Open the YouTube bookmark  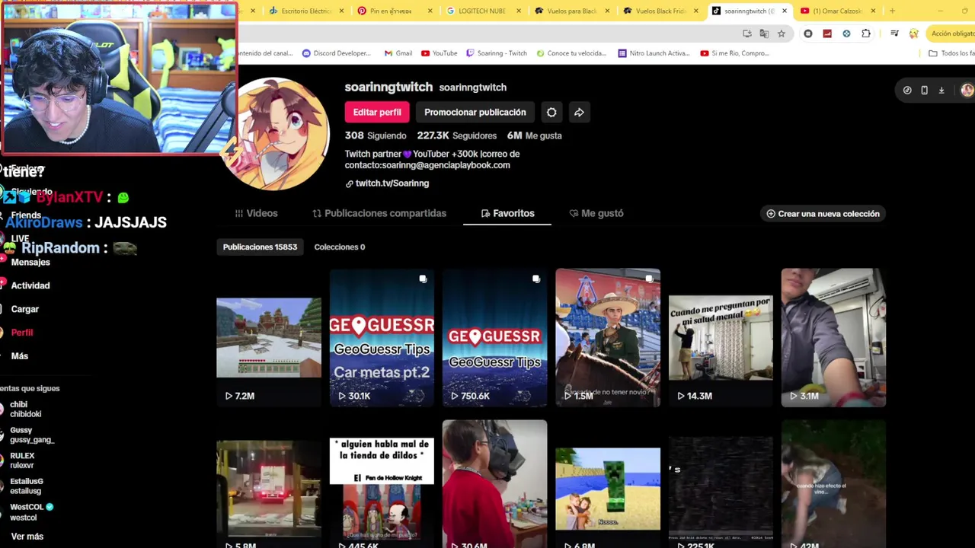click(x=440, y=53)
